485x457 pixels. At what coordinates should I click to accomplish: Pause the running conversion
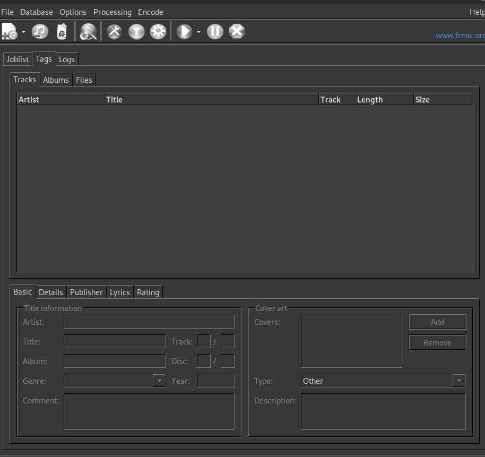click(x=215, y=31)
